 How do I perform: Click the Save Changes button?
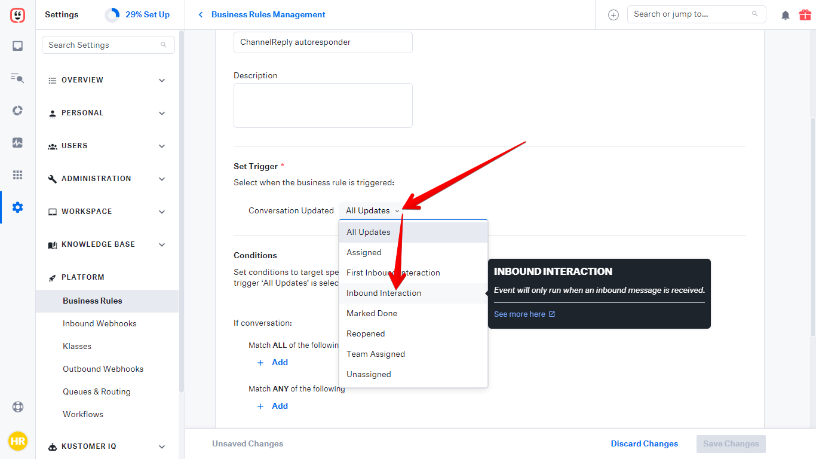tap(731, 443)
